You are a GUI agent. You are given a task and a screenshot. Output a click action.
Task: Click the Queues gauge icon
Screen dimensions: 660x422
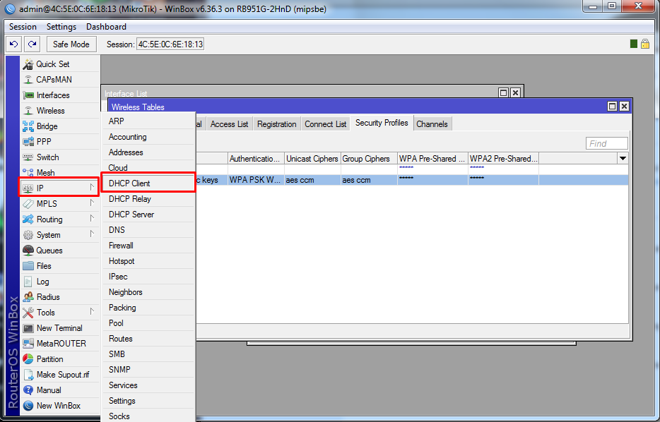tap(28, 251)
